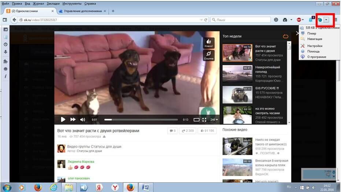Mute the video volume speaker icon

[82, 119]
